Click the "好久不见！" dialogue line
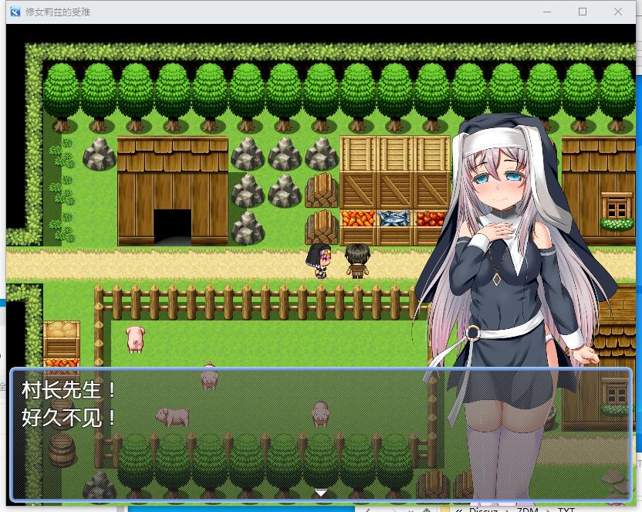 (69, 419)
